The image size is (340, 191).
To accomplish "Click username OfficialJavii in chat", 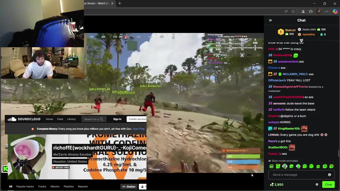I will (277, 80).
